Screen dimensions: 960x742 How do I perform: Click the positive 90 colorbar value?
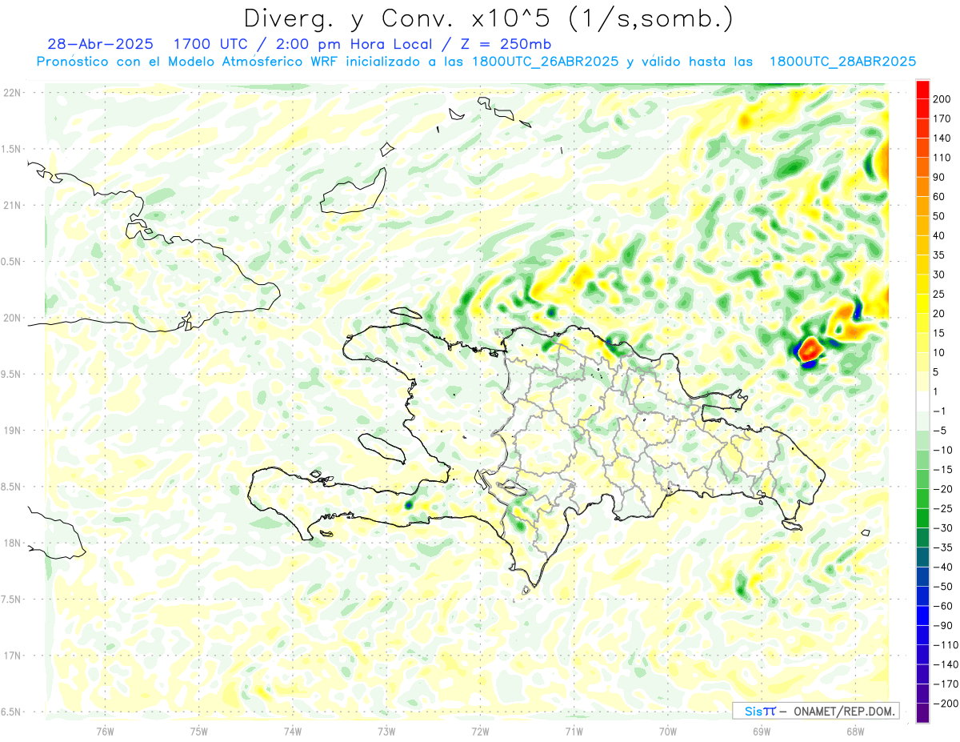[x=938, y=177]
